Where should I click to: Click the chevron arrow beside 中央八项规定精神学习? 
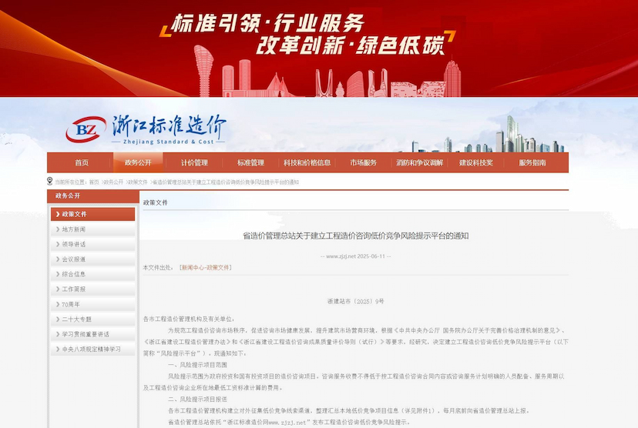58,349
